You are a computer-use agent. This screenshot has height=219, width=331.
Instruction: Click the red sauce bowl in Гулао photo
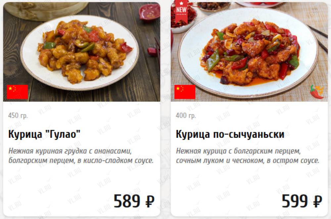(150, 12)
